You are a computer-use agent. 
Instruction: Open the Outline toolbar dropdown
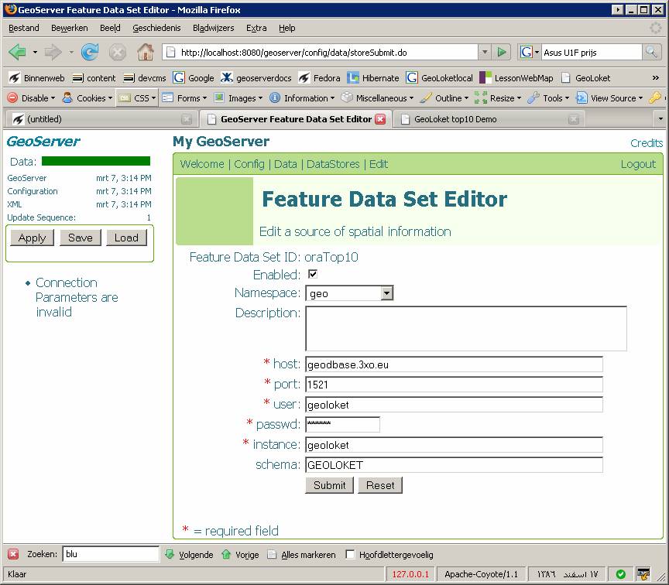444,98
